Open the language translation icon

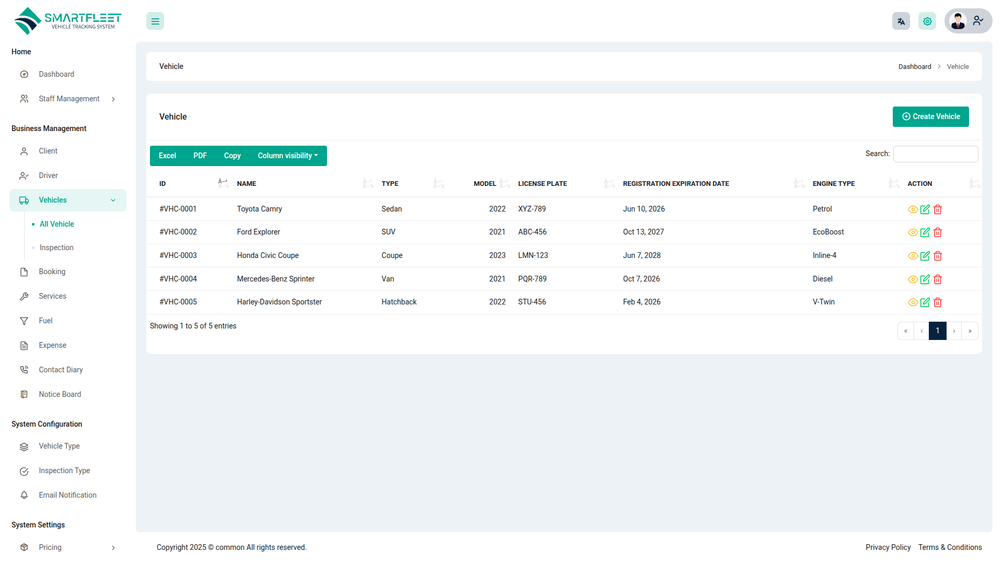coord(901,21)
